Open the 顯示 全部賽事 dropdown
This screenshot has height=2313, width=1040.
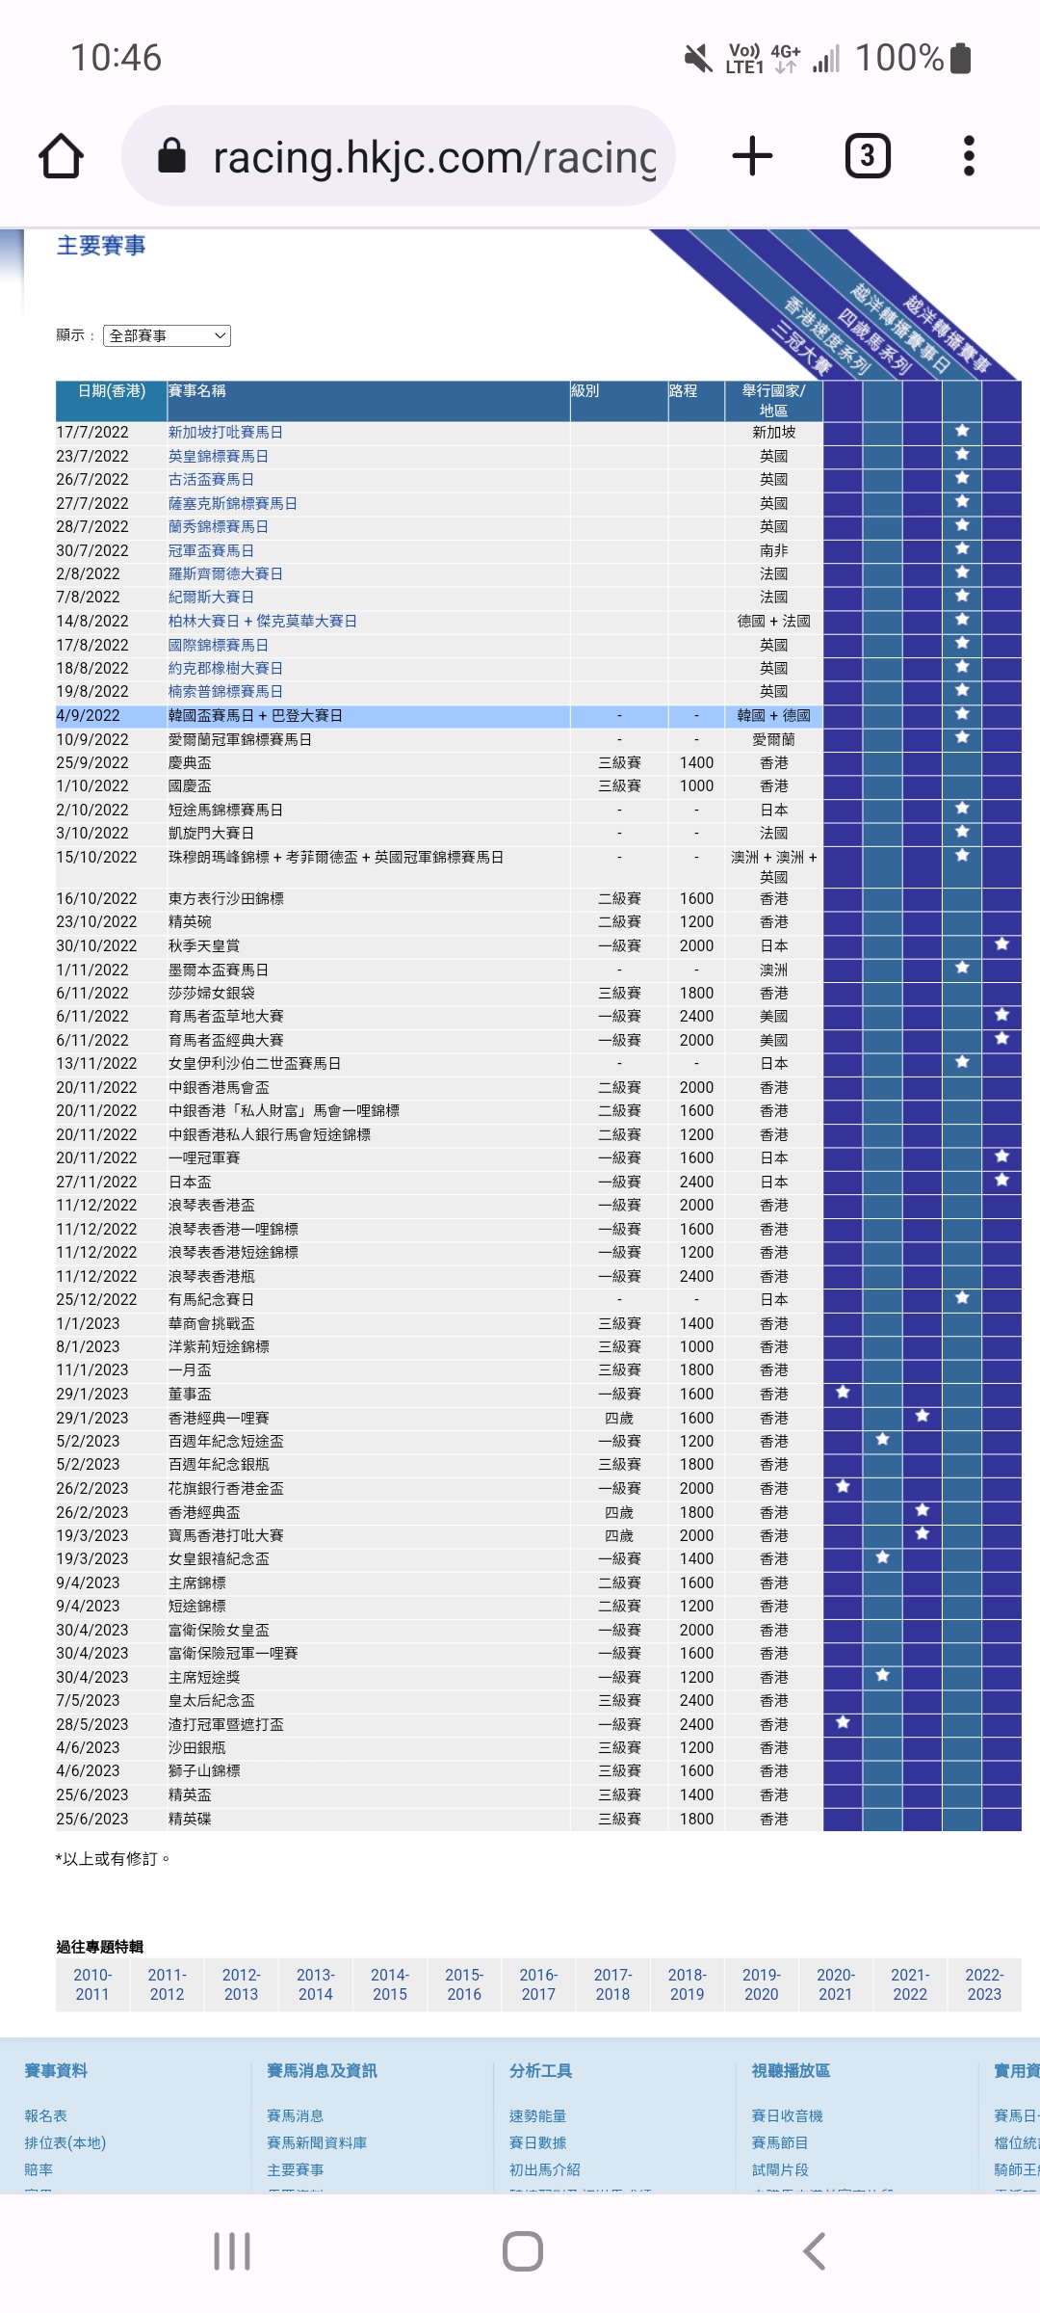[x=167, y=335]
